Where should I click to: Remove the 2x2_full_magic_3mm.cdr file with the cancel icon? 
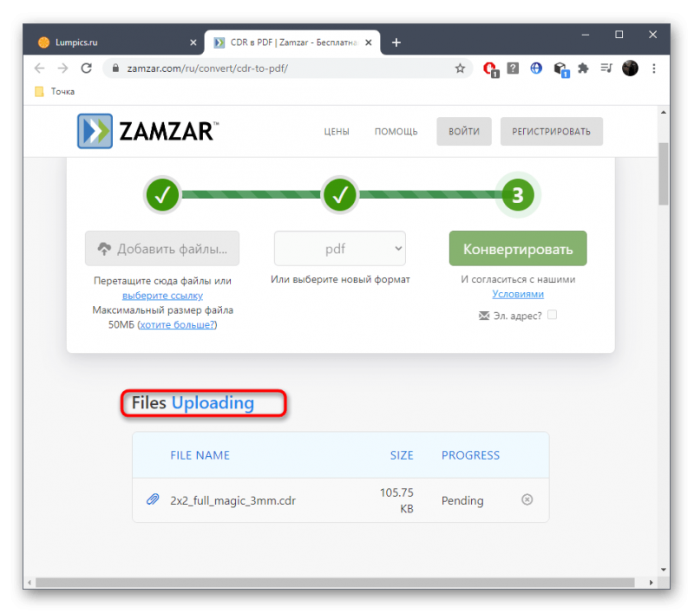pos(527,499)
